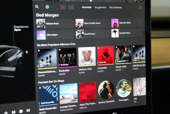
Task: Open Likte sanger liked songs tile
Action: click(55, 35)
